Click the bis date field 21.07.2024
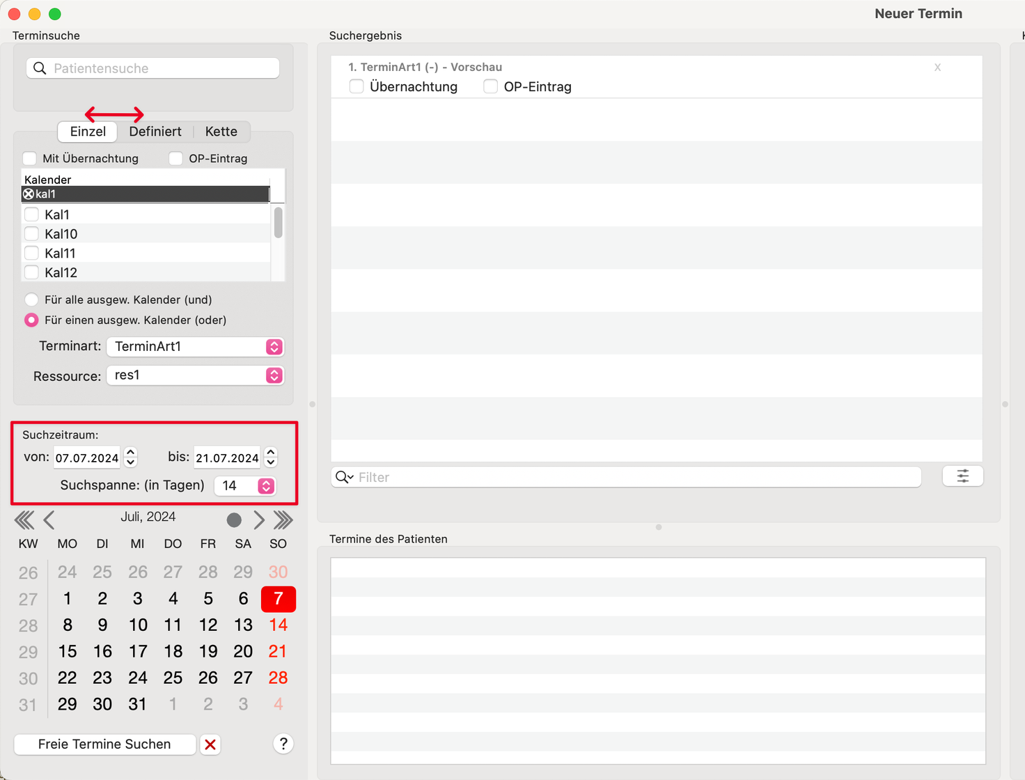 coord(227,458)
